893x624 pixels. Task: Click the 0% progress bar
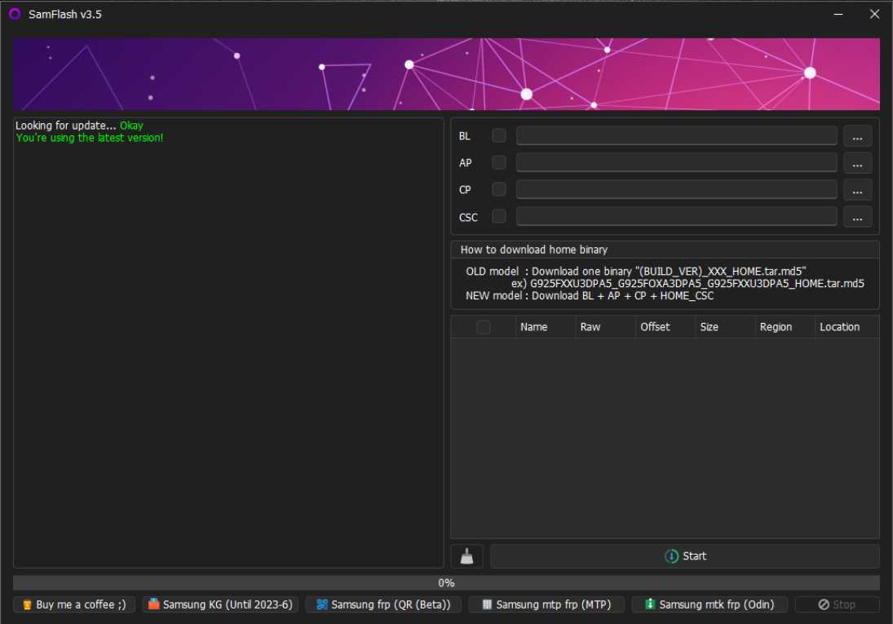446,582
